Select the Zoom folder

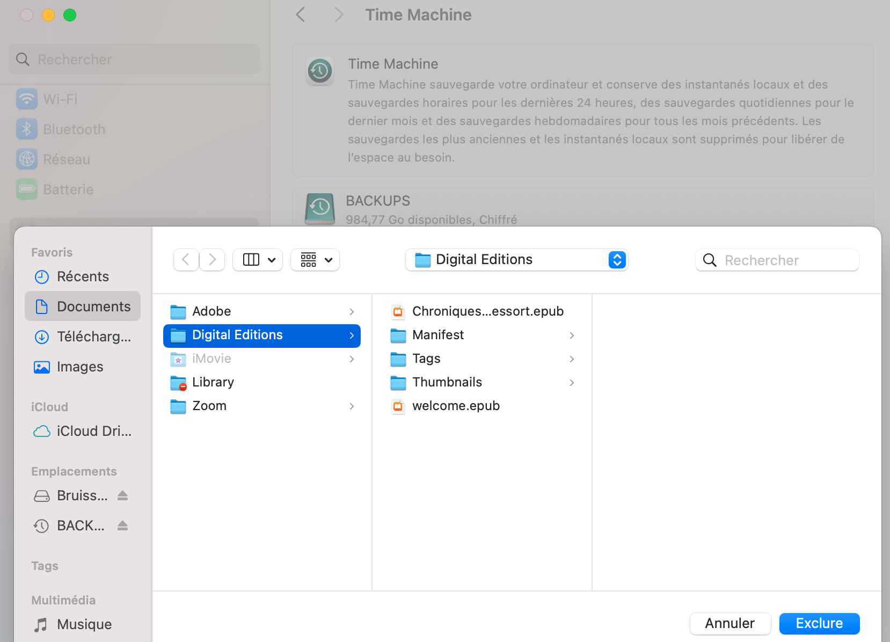click(x=262, y=406)
